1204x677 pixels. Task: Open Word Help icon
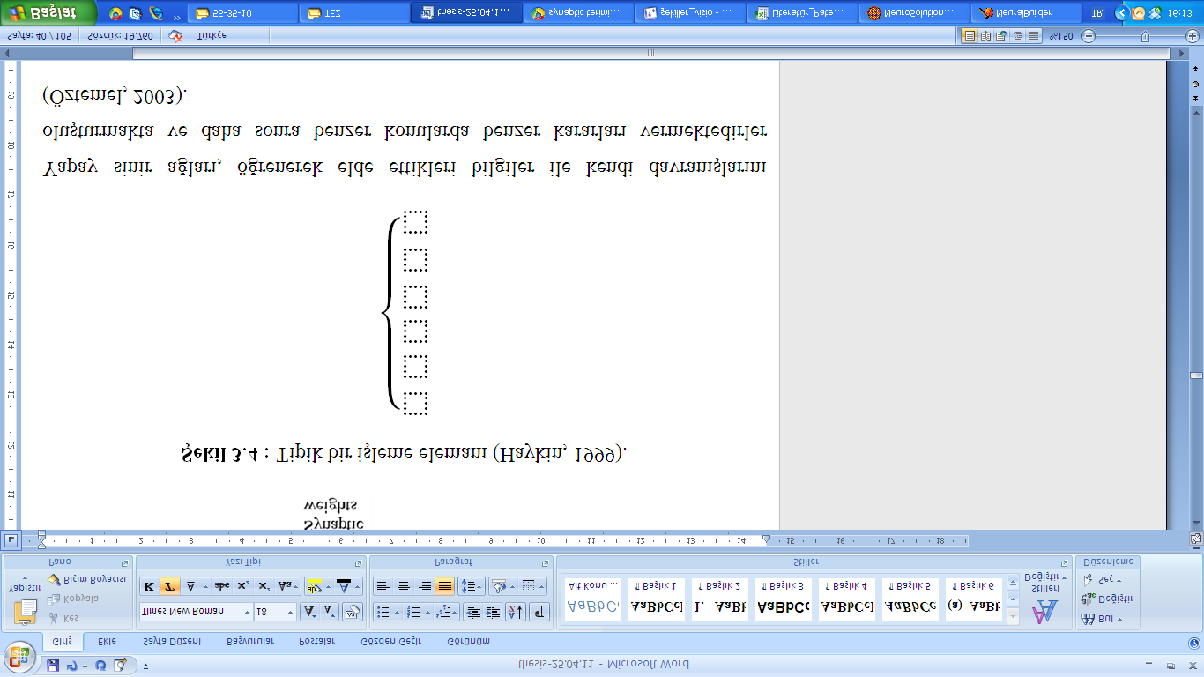(x=1194, y=644)
